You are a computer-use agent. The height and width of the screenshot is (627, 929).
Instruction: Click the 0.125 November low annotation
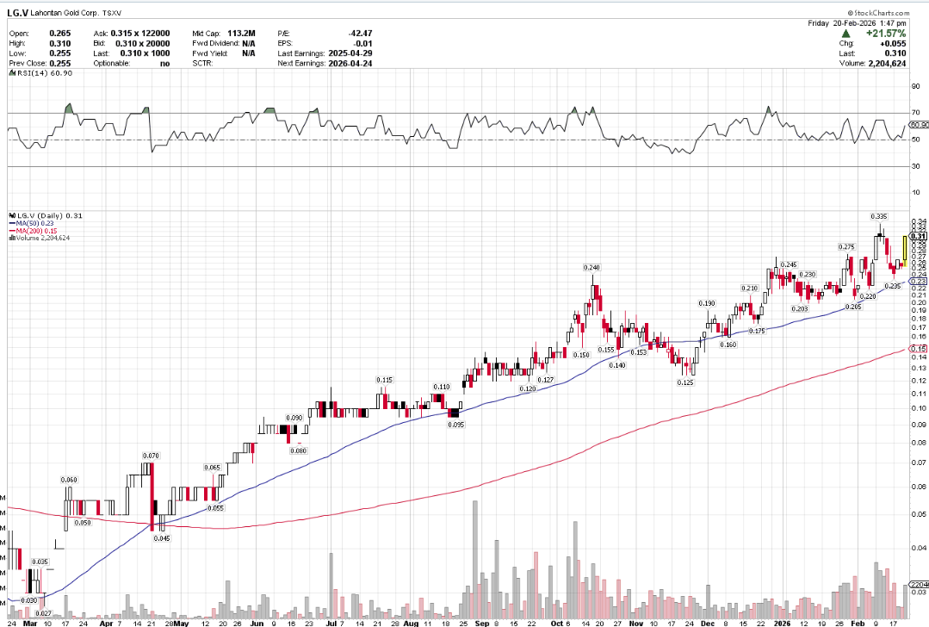click(x=685, y=382)
